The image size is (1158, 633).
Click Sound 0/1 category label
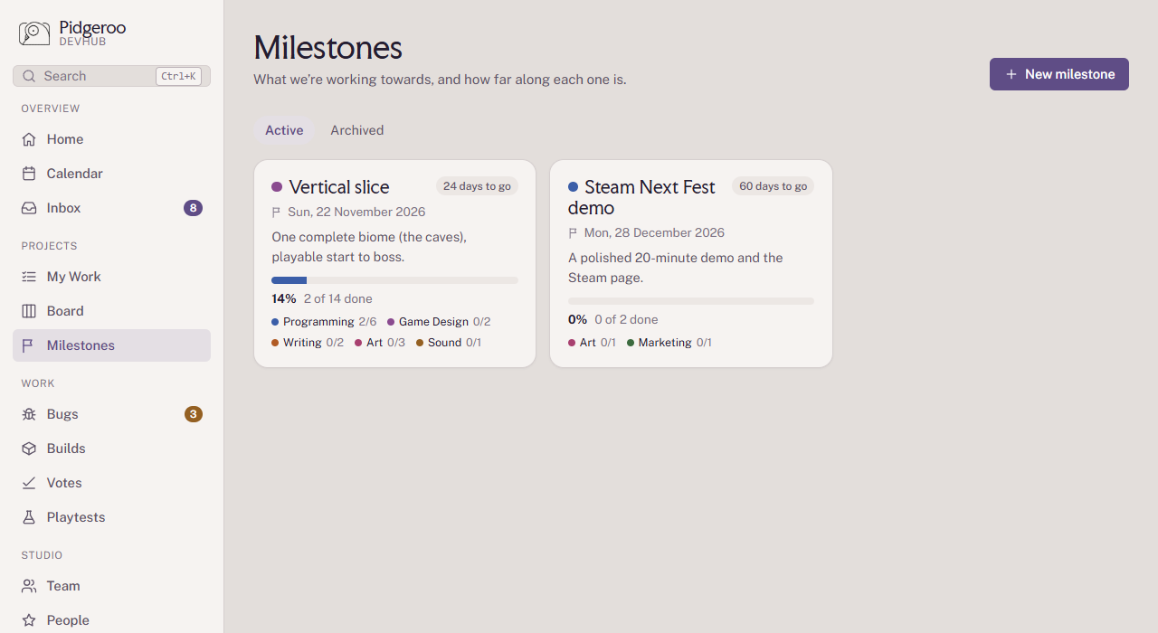(449, 343)
